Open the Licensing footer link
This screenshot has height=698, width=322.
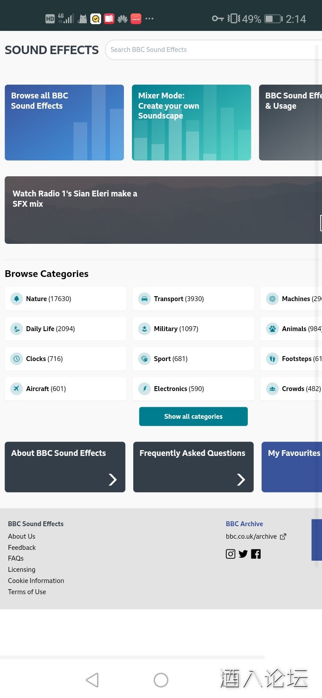point(21,570)
